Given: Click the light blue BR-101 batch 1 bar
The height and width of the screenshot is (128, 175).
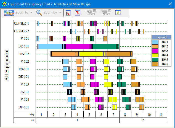Looking at the screenshot, I should 50,46.
